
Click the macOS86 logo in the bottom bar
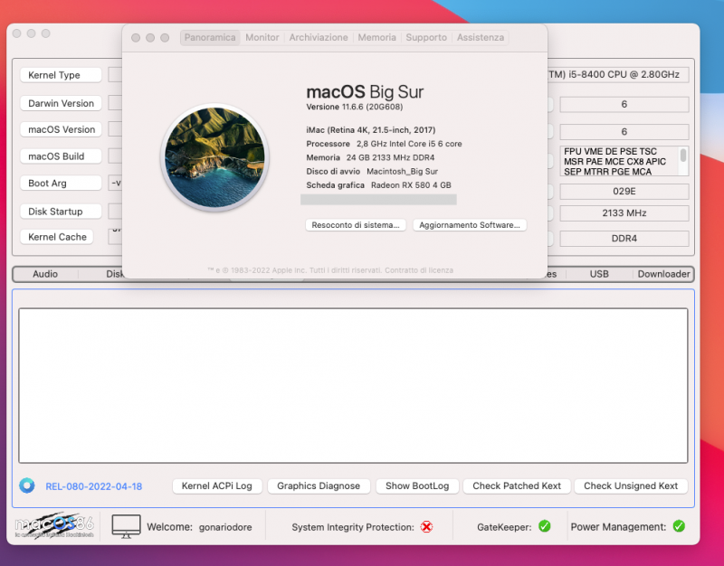(54, 525)
